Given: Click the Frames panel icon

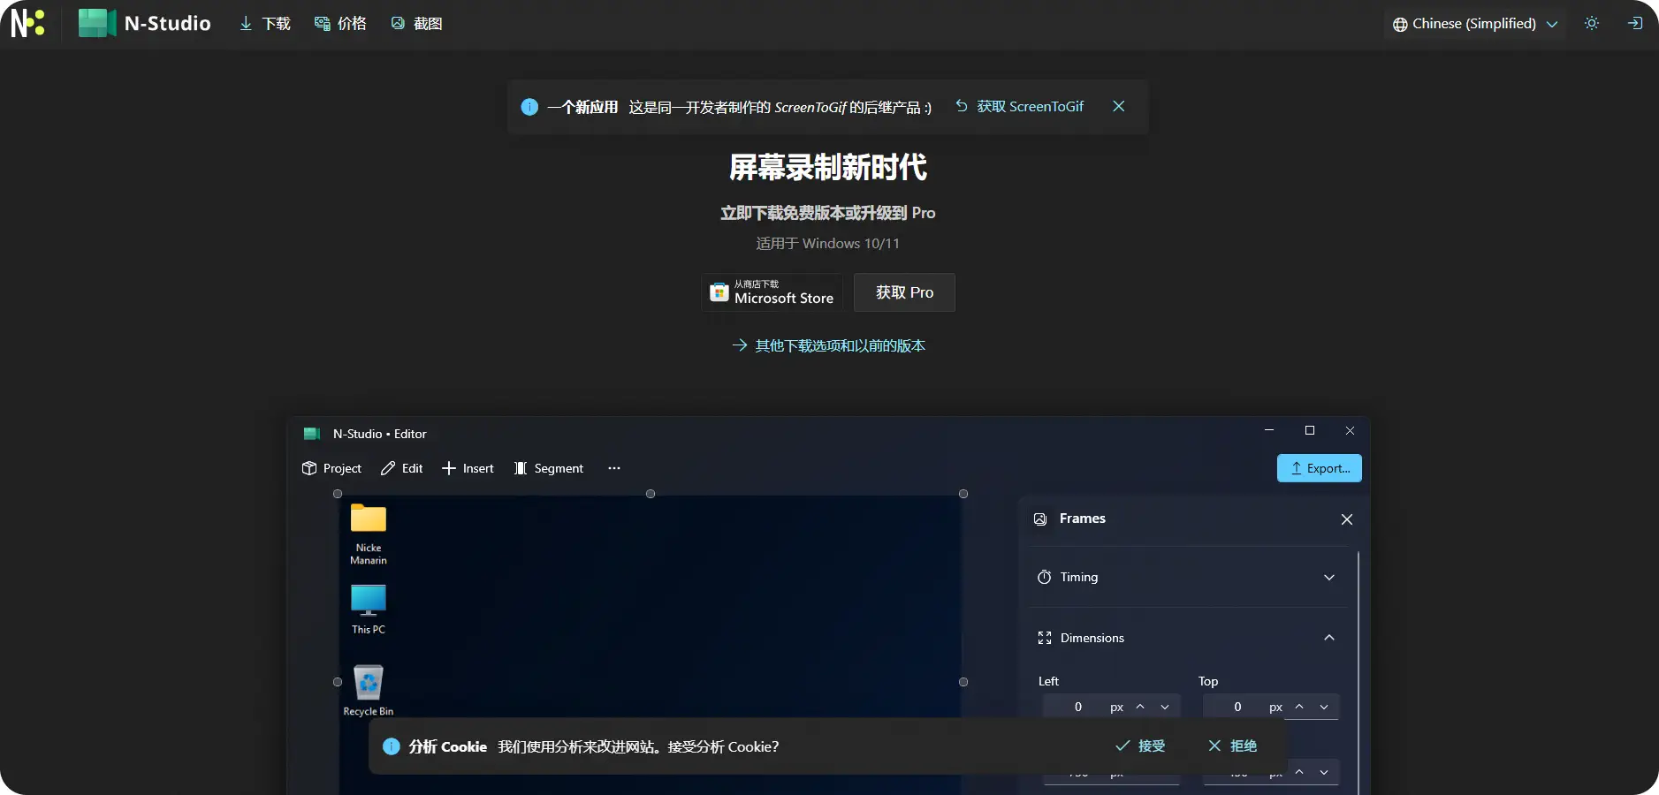Looking at the screenshot, I should [1040, 519].
